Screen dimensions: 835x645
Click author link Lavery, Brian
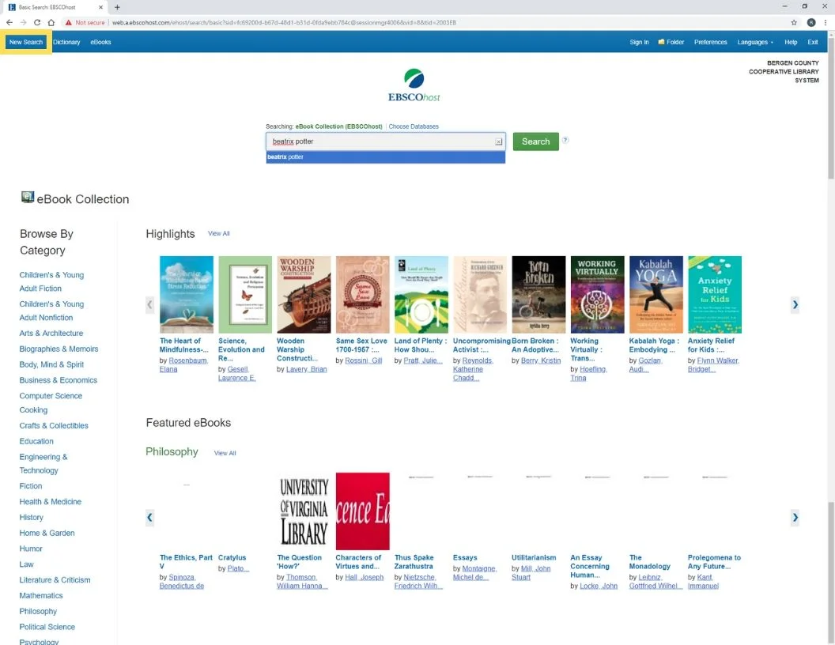[x=307, y=369]
